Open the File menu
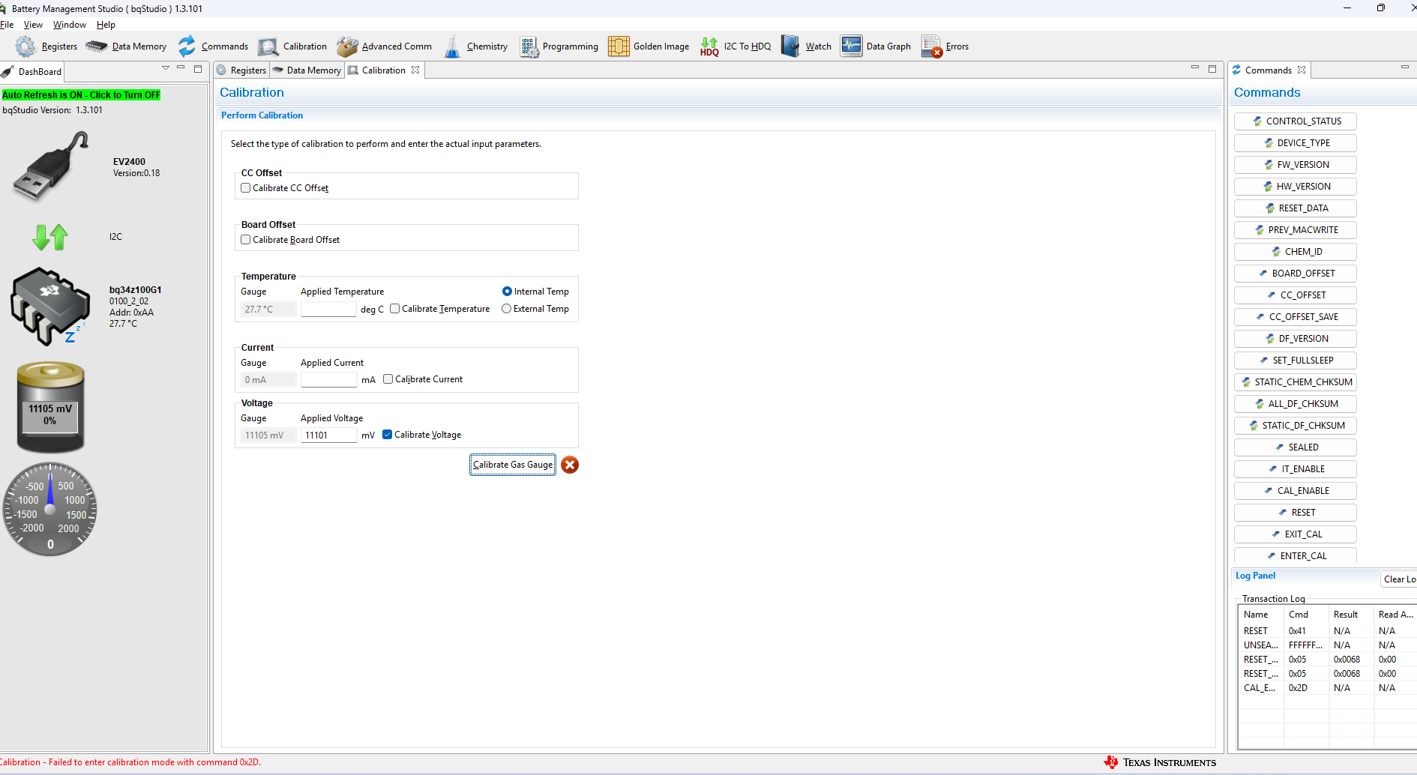The height and width of the screenshot is (775, 1417). [7, 25]
